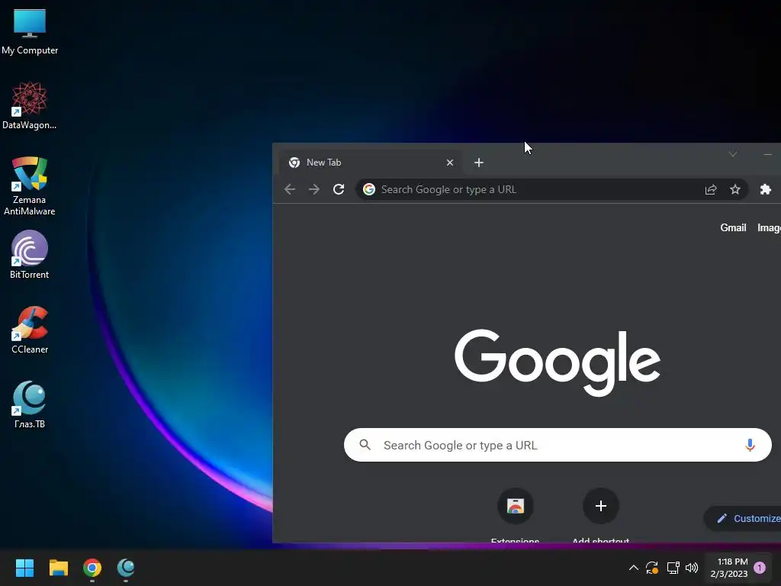Click the sync status tray icon
Screen dimensions: 781x586
coord(652,568)
